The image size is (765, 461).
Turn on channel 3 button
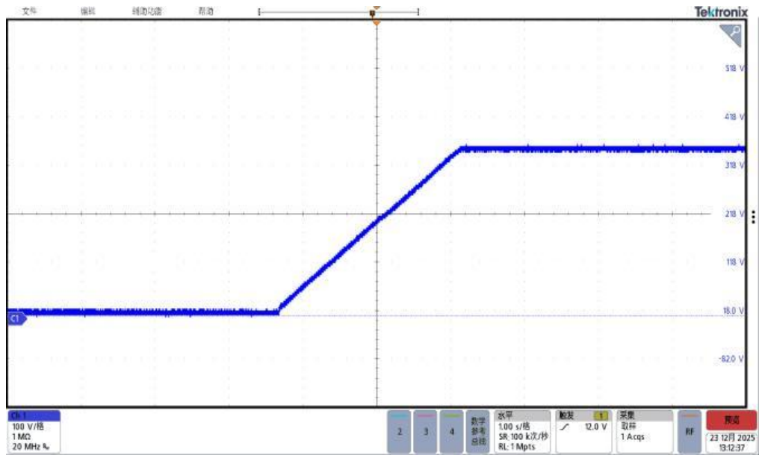[425, 432]
